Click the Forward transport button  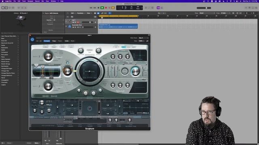tap(95, 8)
